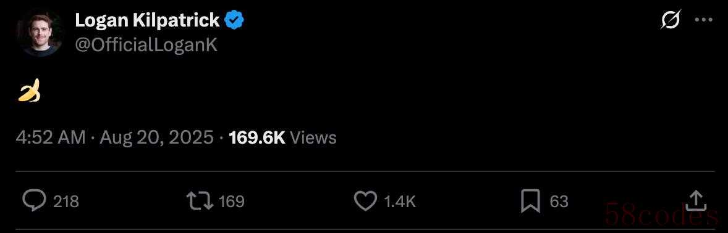This screenshot has width=728, height=233.
Task: Open the @OfficialLoganK handle link
Action: (146, 45)
